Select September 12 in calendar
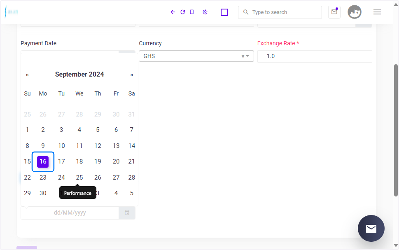The width and height of the screenshot is (399, 250). coord(98,146)
